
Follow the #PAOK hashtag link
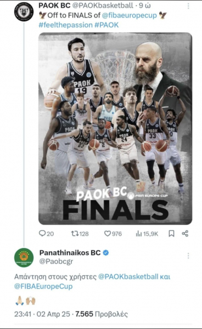[106, 25]
